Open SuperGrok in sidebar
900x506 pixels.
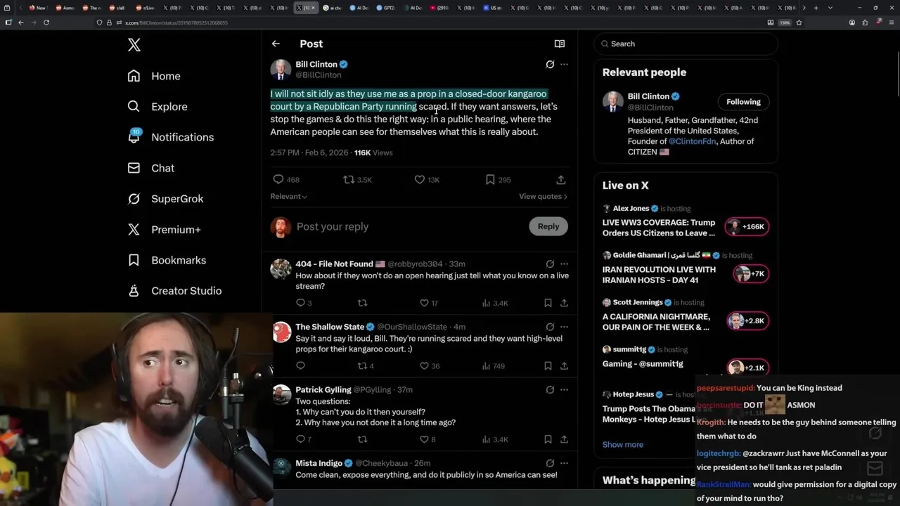(165, 199)
